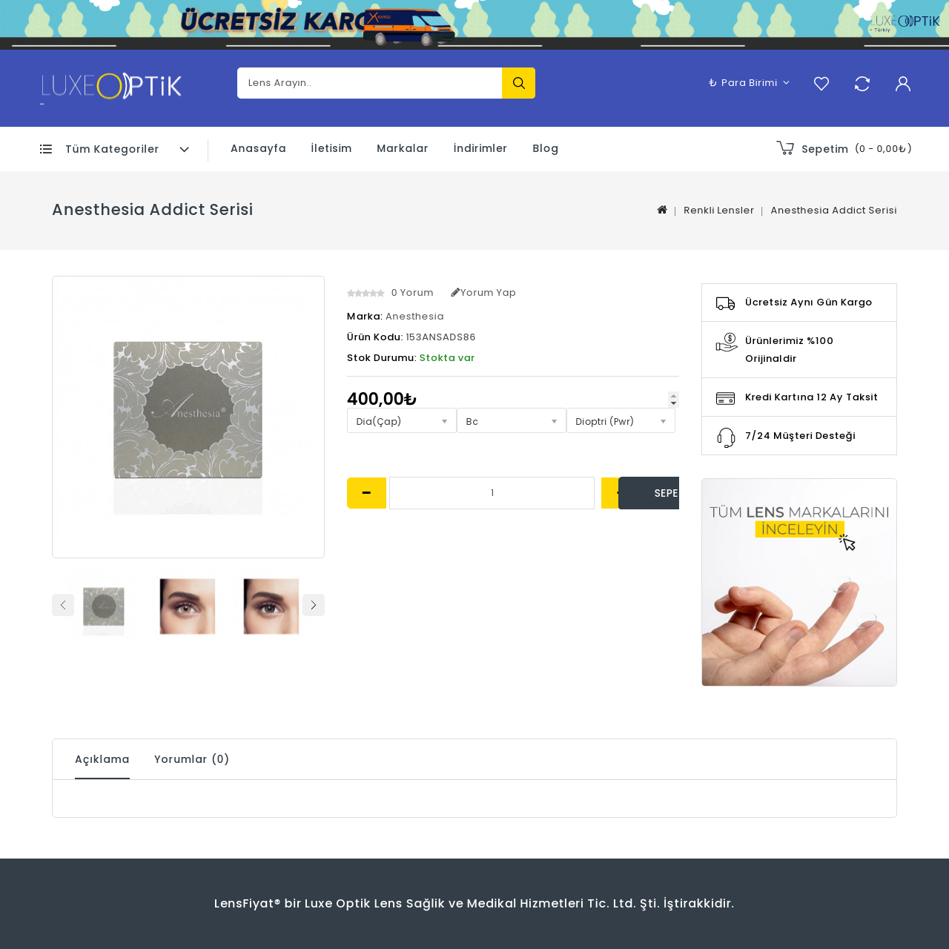The width and height of the screenshot is (949, 949).
Task: Show previous product thumbnail arrow
Action: pos(63,605)
